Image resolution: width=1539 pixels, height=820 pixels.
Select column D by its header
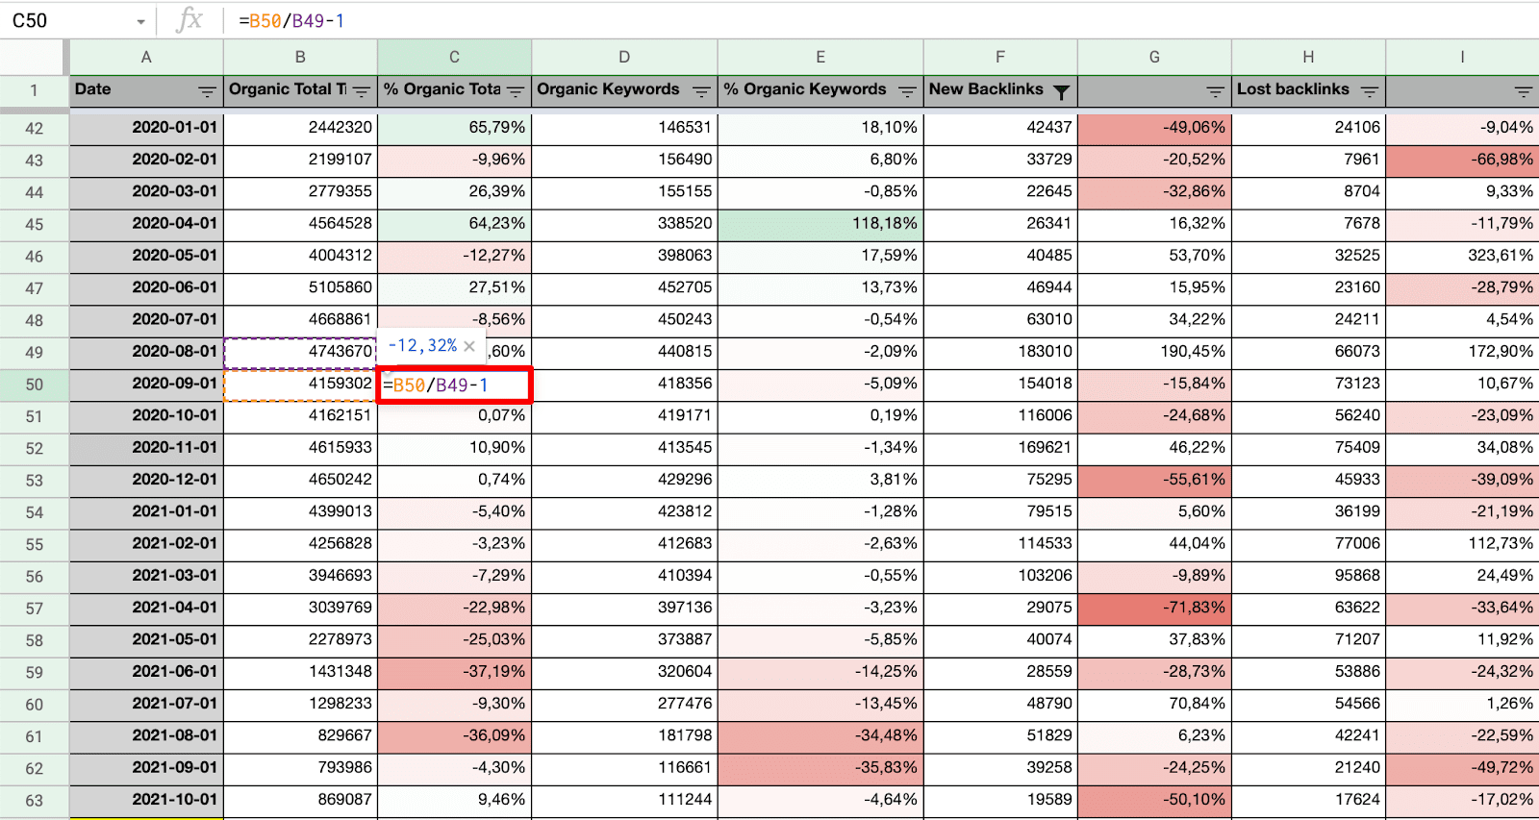(x=624, y=57)
